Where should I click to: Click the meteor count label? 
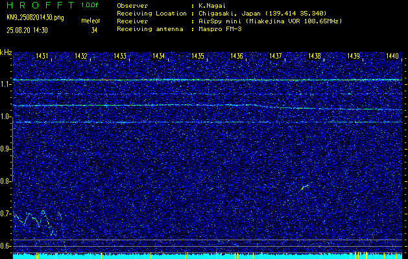pos(91,21)
